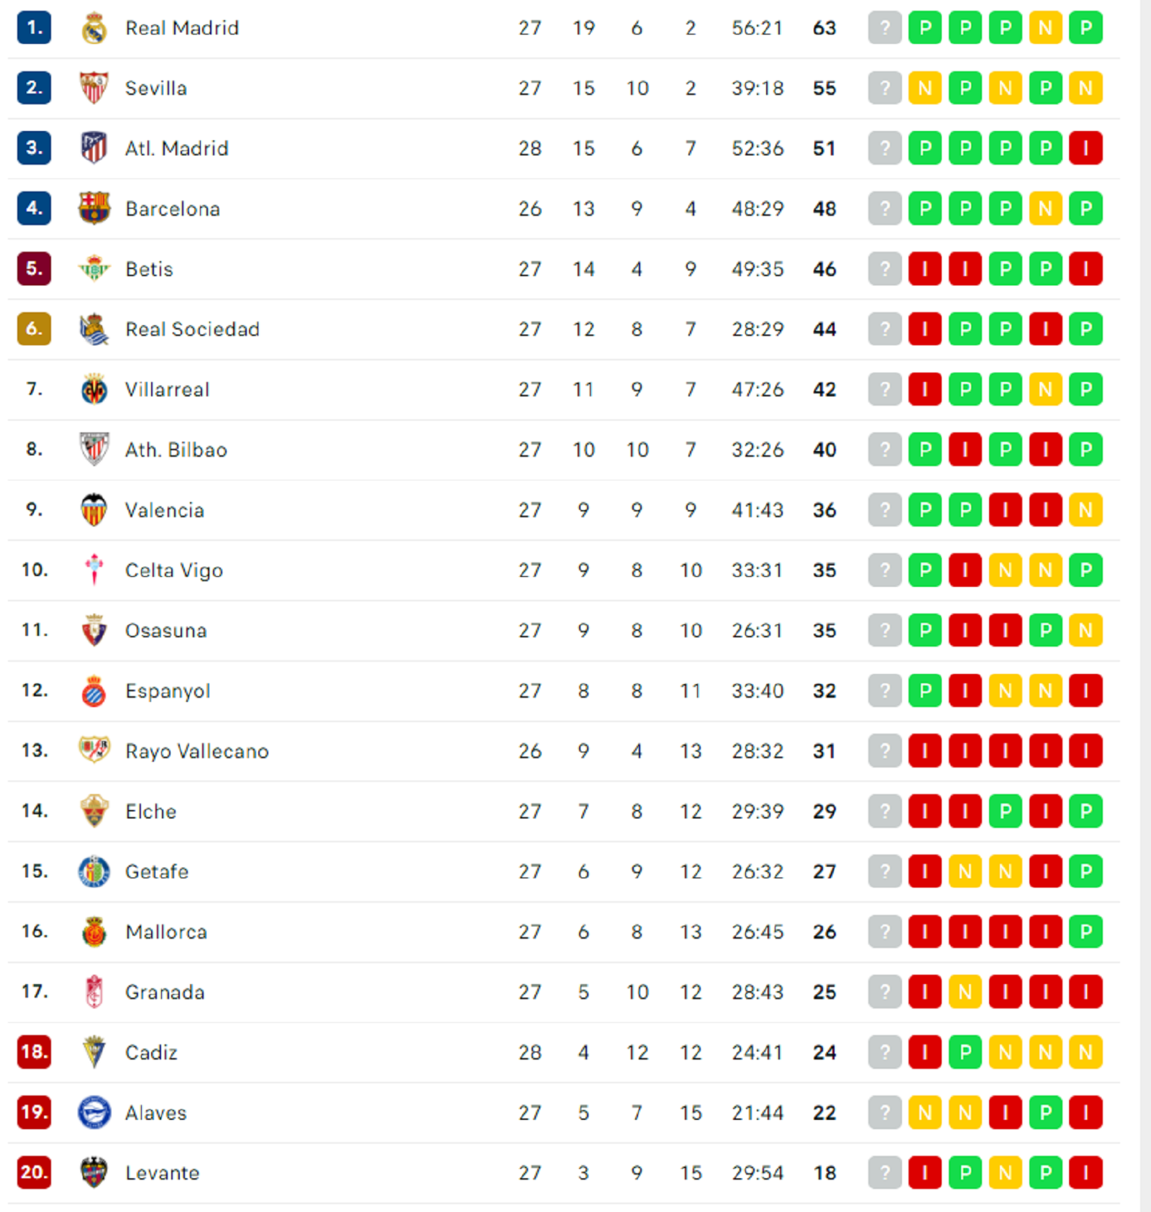This screenshot has height=1212, width=1151.
Task: Open the Celta Vigo team link
Action: (173, 570)
